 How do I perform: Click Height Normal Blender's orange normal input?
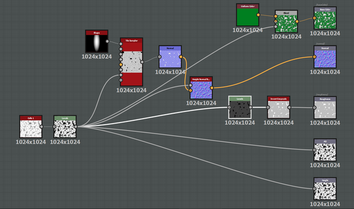coord(190,90)
